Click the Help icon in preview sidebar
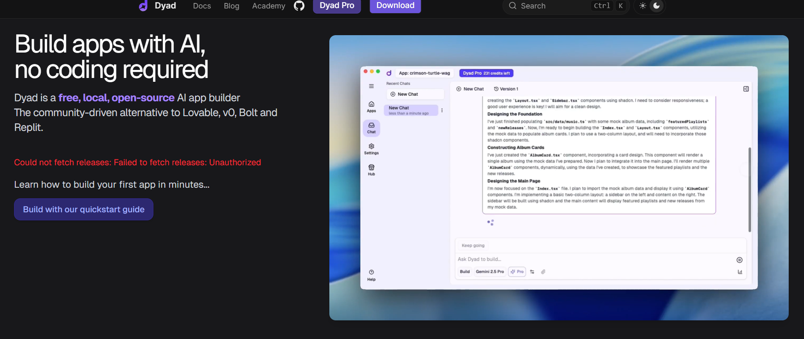This screenshot has height=339, width=804. [371, 275]
